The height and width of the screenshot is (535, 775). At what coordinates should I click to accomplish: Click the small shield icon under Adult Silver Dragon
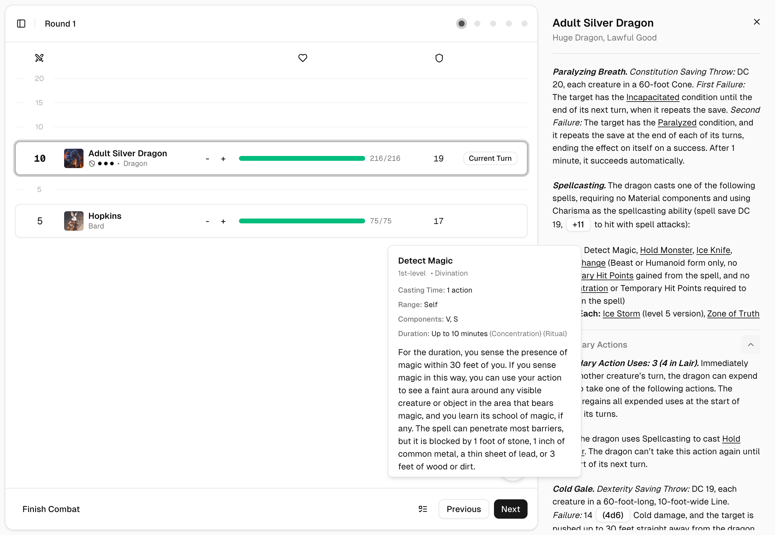92,164
